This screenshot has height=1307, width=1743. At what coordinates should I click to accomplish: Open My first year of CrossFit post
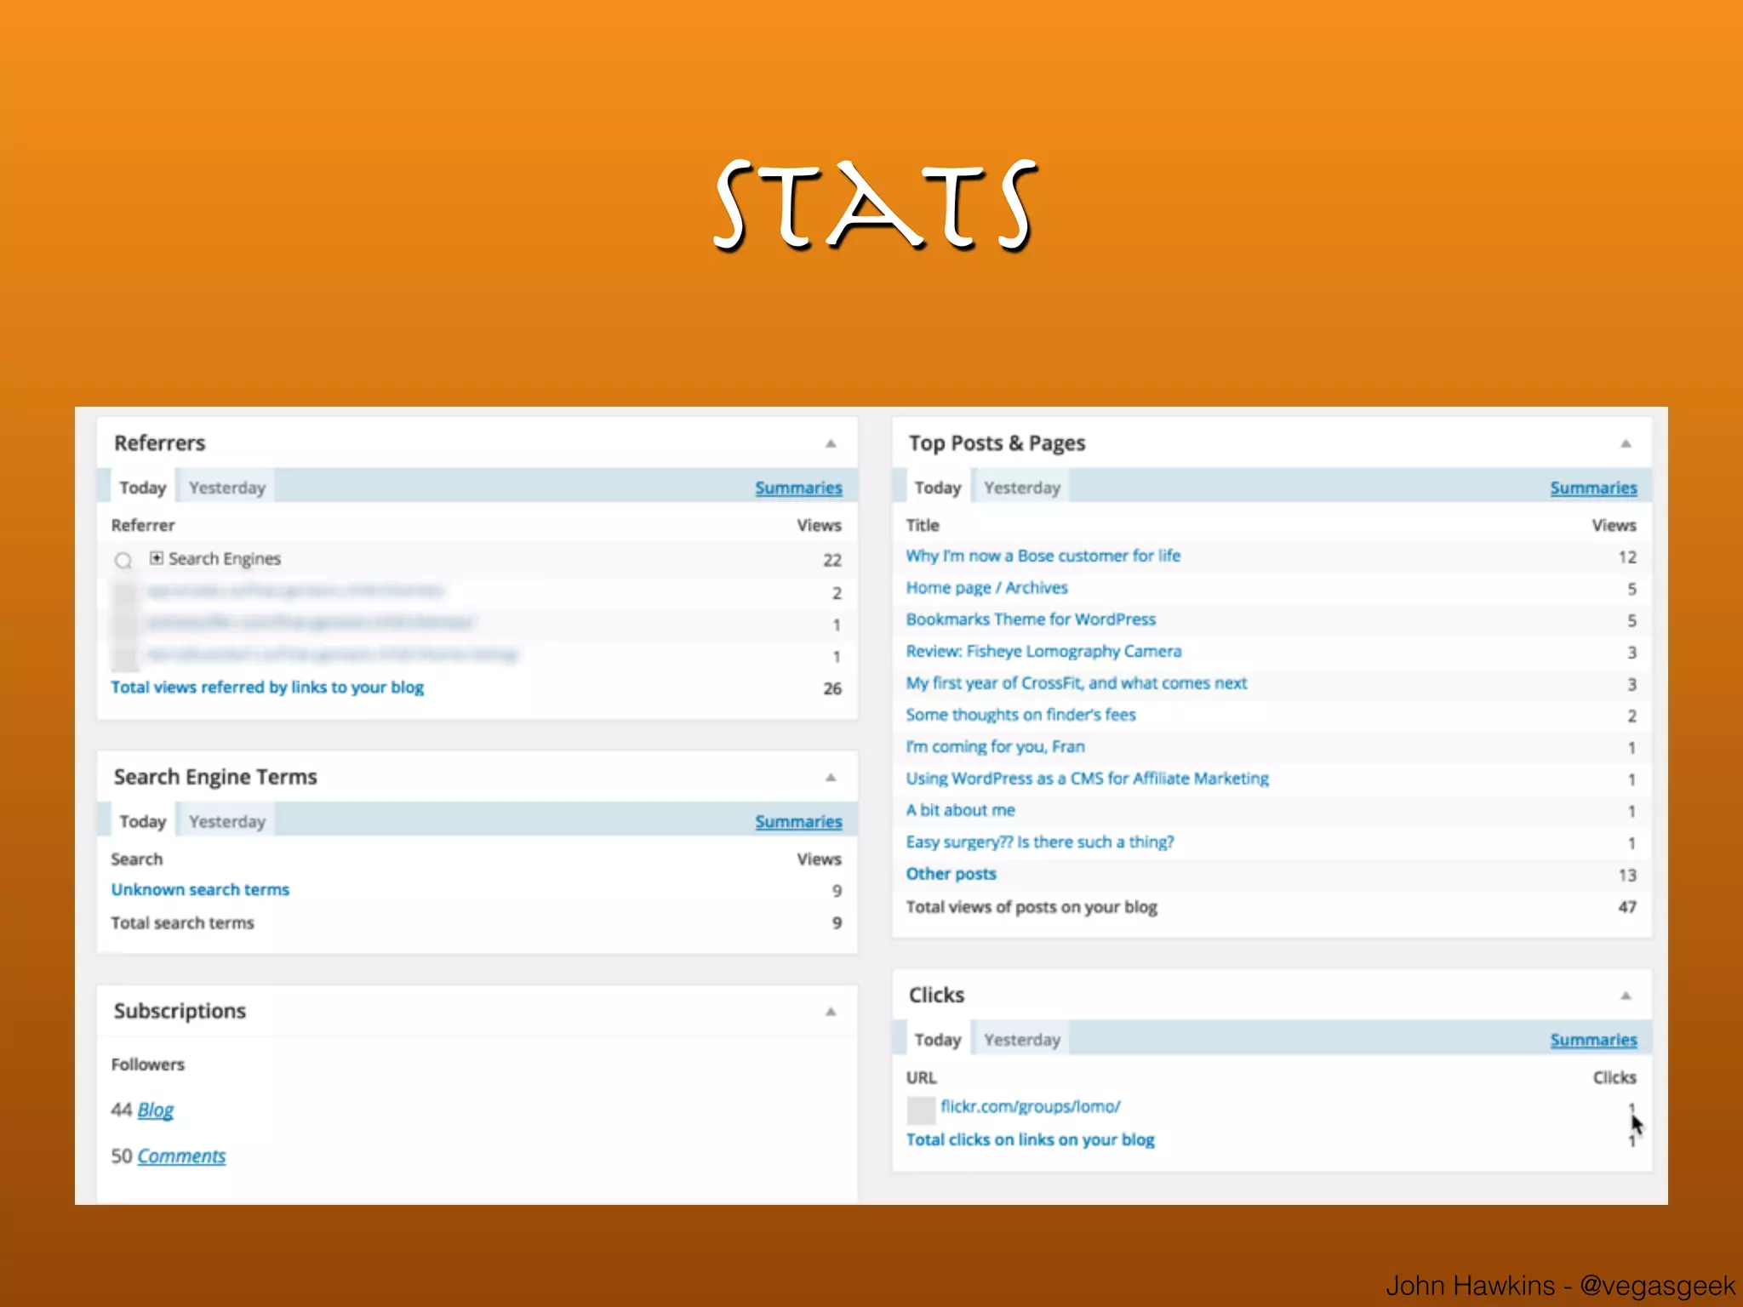point(1076,683)
